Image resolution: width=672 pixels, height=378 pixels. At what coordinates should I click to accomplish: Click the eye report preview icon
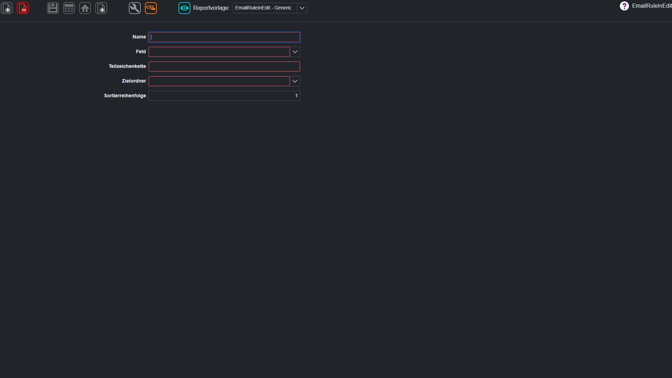[x=184, y=8]
